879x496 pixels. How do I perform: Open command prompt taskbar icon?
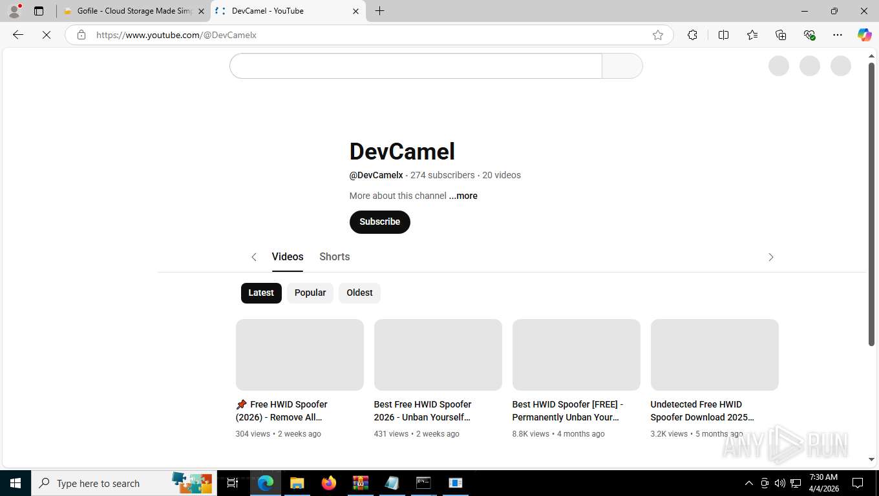(423, 483)
